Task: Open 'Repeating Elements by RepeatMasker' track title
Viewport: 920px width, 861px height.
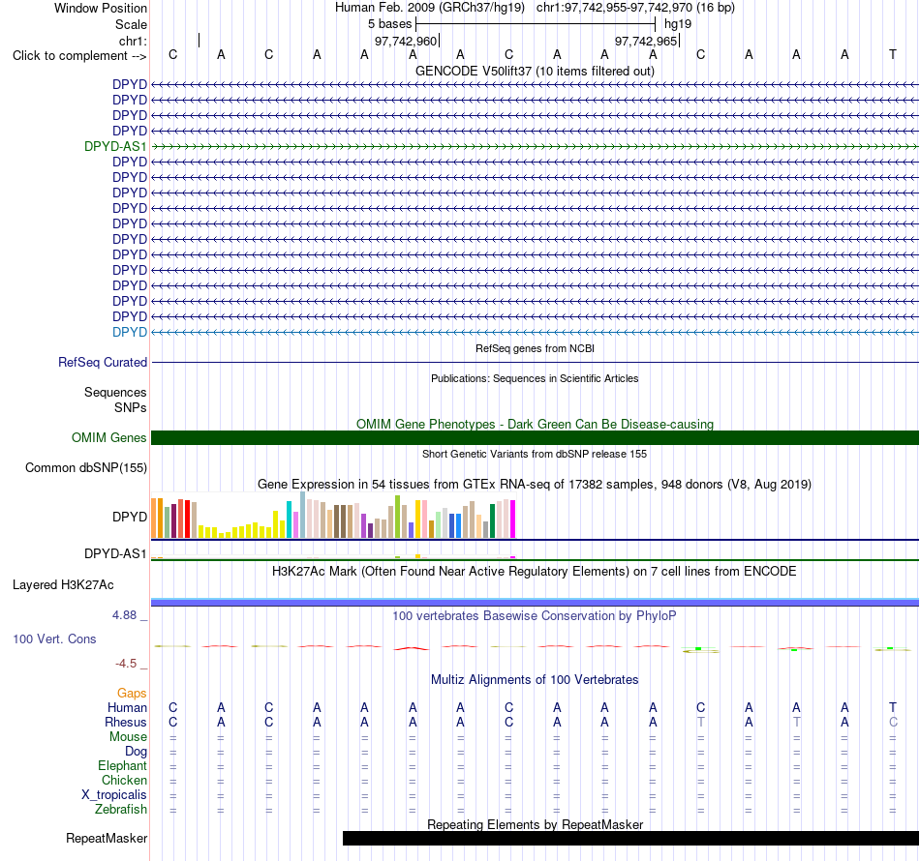Action: point(535,824)
